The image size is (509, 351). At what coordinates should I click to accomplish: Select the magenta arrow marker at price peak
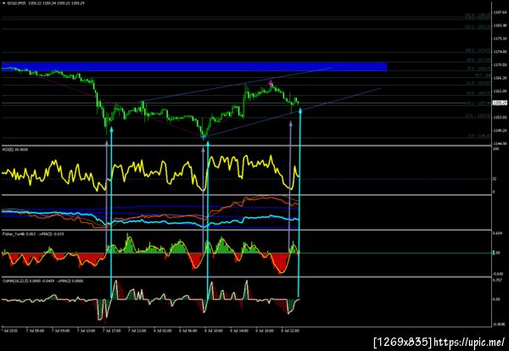271,83
